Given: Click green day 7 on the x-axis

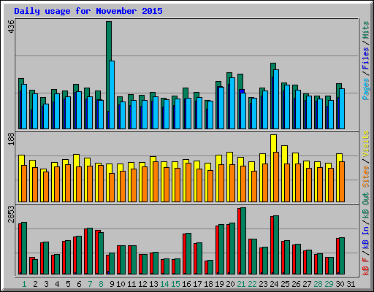Looking at the screenshot, I should [x=90, y=284].
